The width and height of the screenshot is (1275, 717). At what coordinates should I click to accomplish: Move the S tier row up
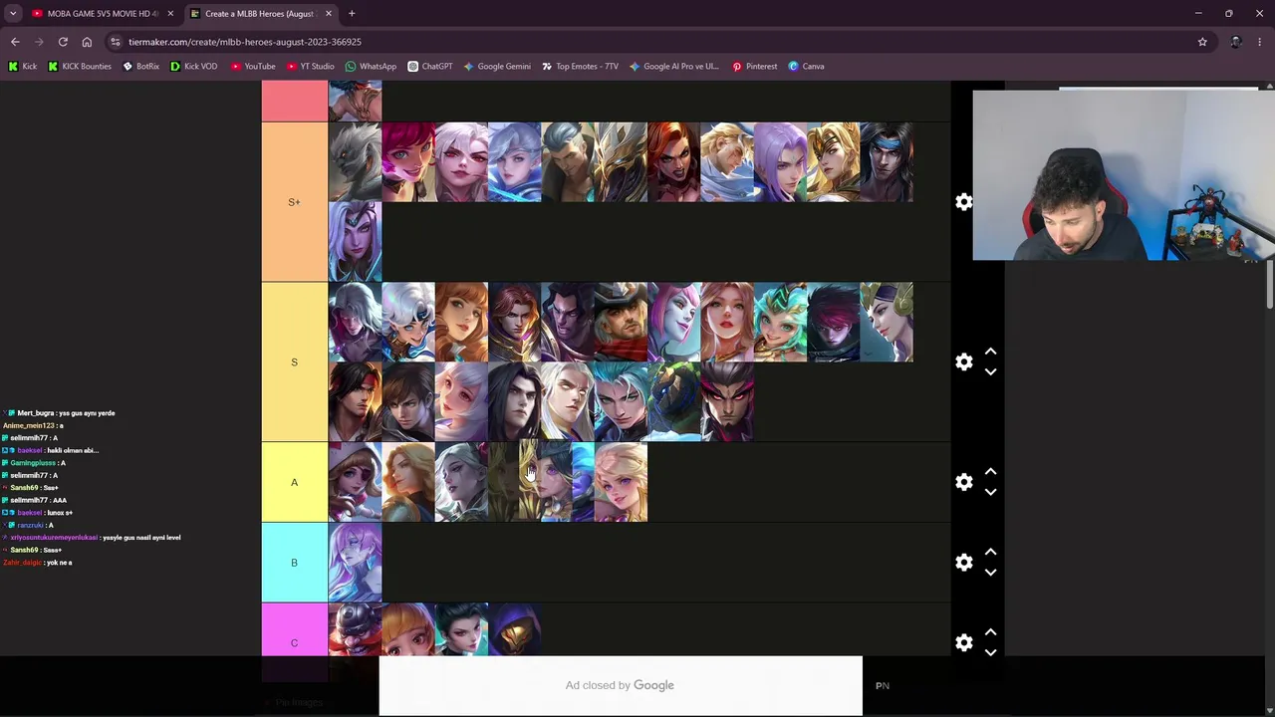pyautogui.click(x=990, y=352)
